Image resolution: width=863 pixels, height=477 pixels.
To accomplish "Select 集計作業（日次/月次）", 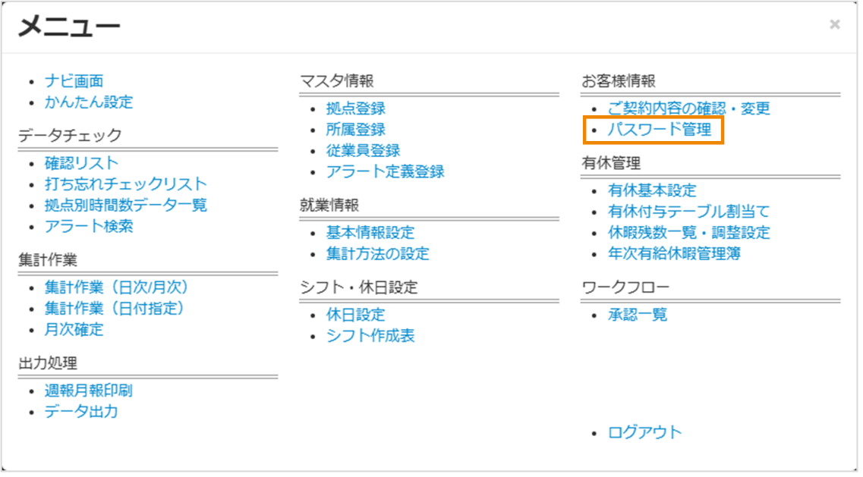I will point(117,286).
